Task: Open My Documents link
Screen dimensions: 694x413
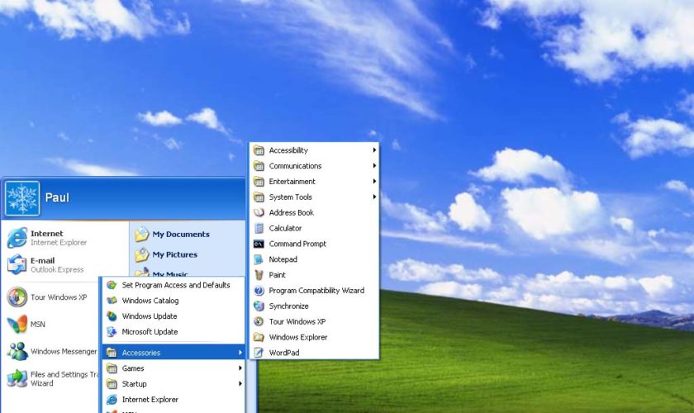Action: pos(180,235)
